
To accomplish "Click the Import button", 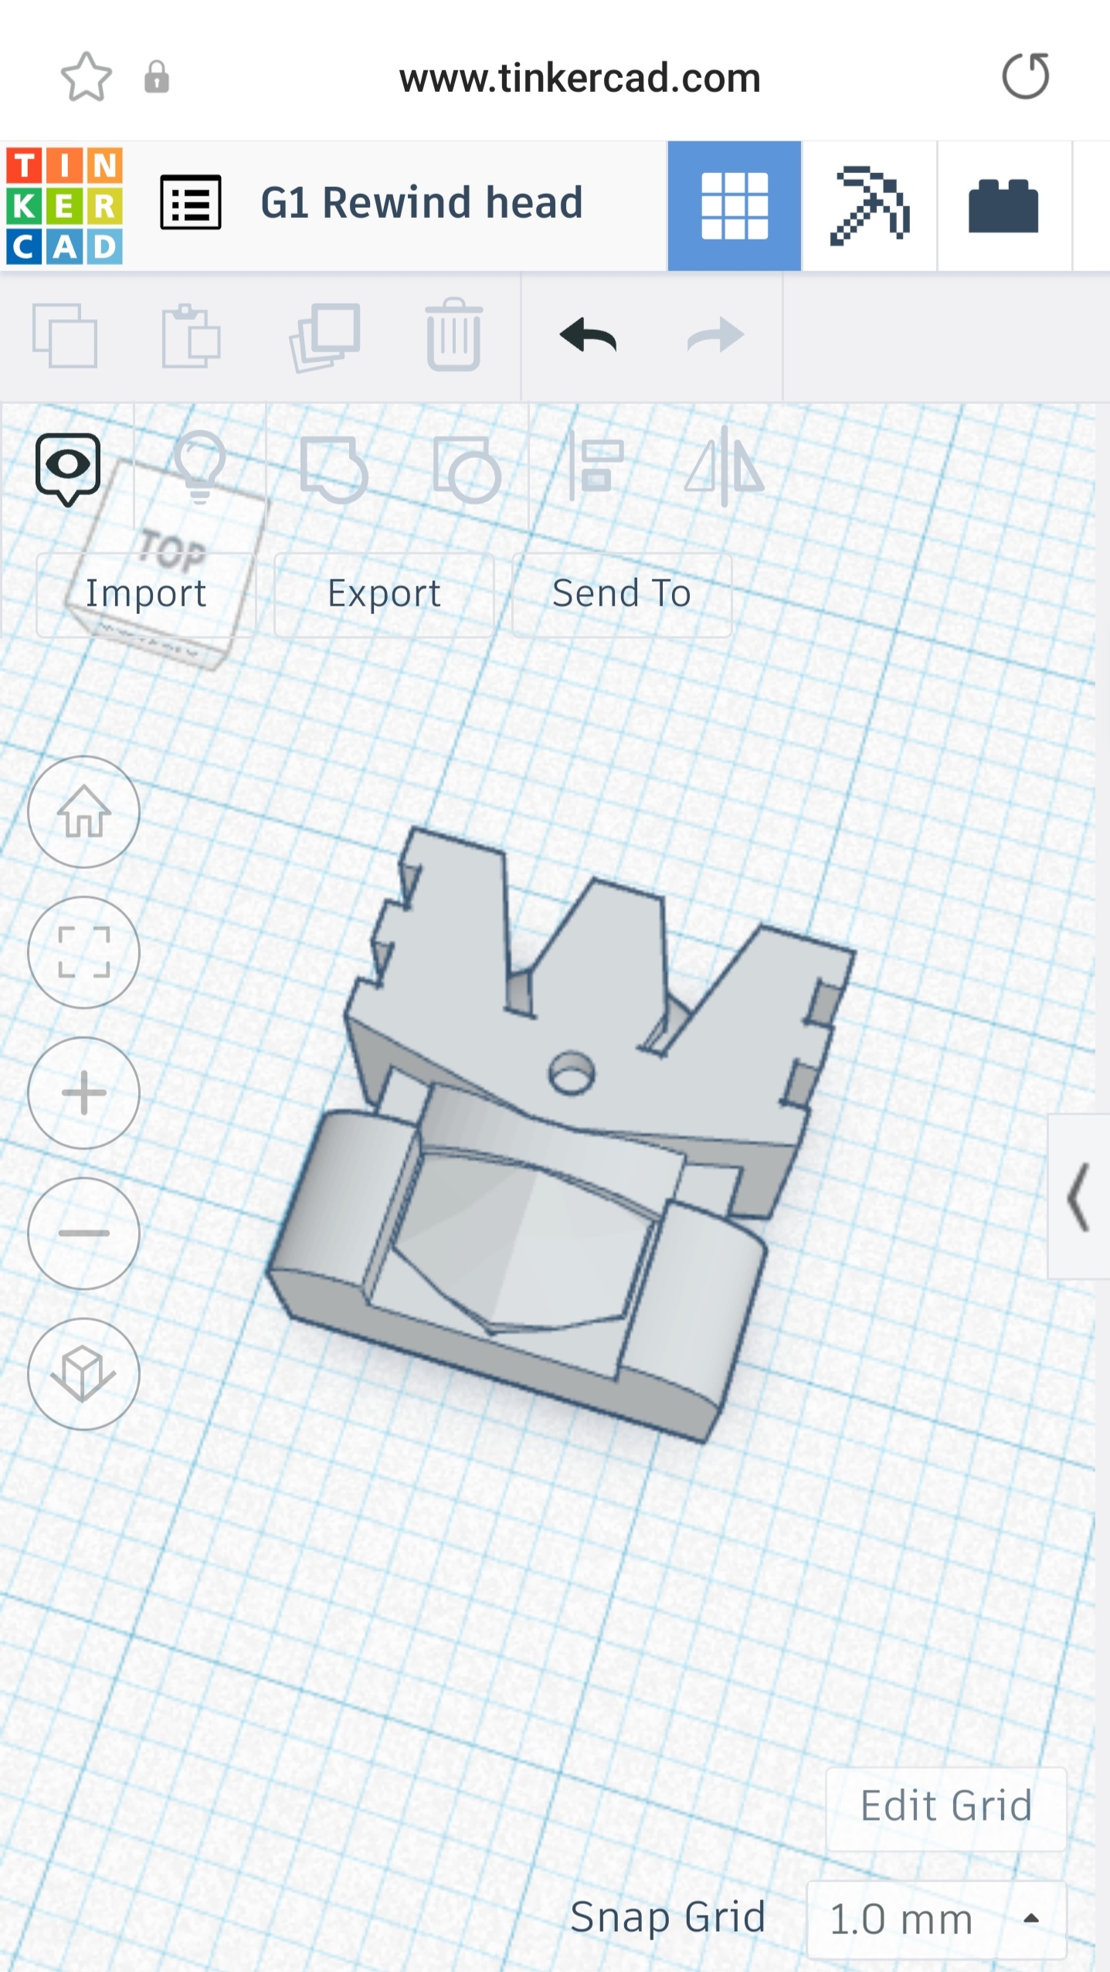I will tap(146, 594).
